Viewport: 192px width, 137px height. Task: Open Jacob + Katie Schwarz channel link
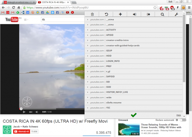click(26, 127)
